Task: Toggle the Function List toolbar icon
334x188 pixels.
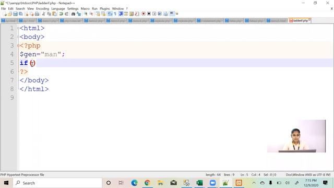Action: (137, 14)
